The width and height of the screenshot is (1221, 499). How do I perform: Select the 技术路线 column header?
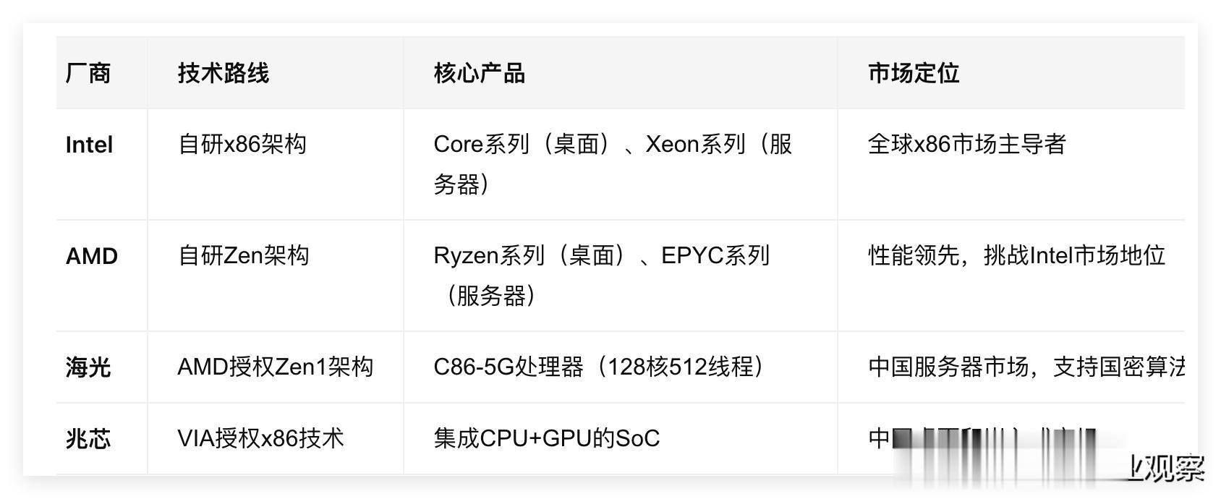[223, 73]
